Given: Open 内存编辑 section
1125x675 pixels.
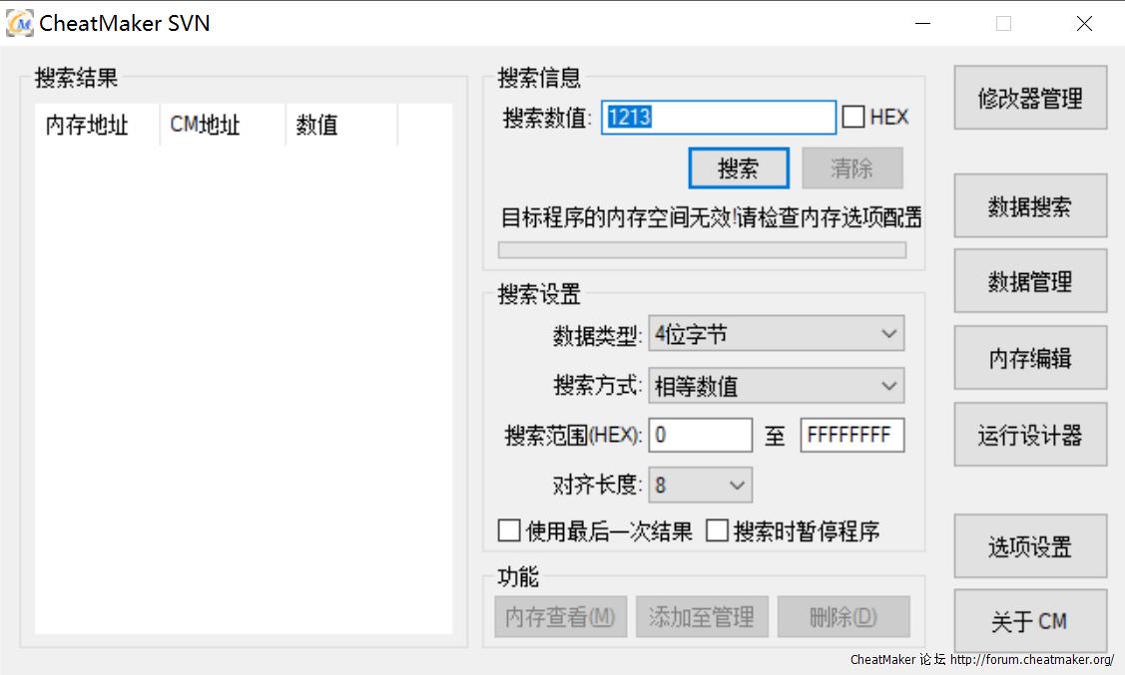Looking at the screenshot, I should (x=1030, y=358).
